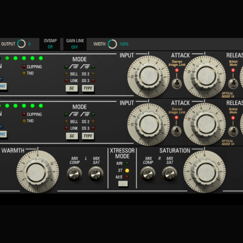Click upper channel right HP filter LED
The width and height of the screenshot is (243, 243).
coord(93,67)
